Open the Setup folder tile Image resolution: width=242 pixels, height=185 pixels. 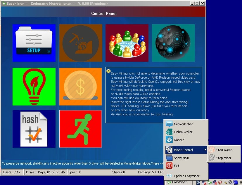[34, 43]
